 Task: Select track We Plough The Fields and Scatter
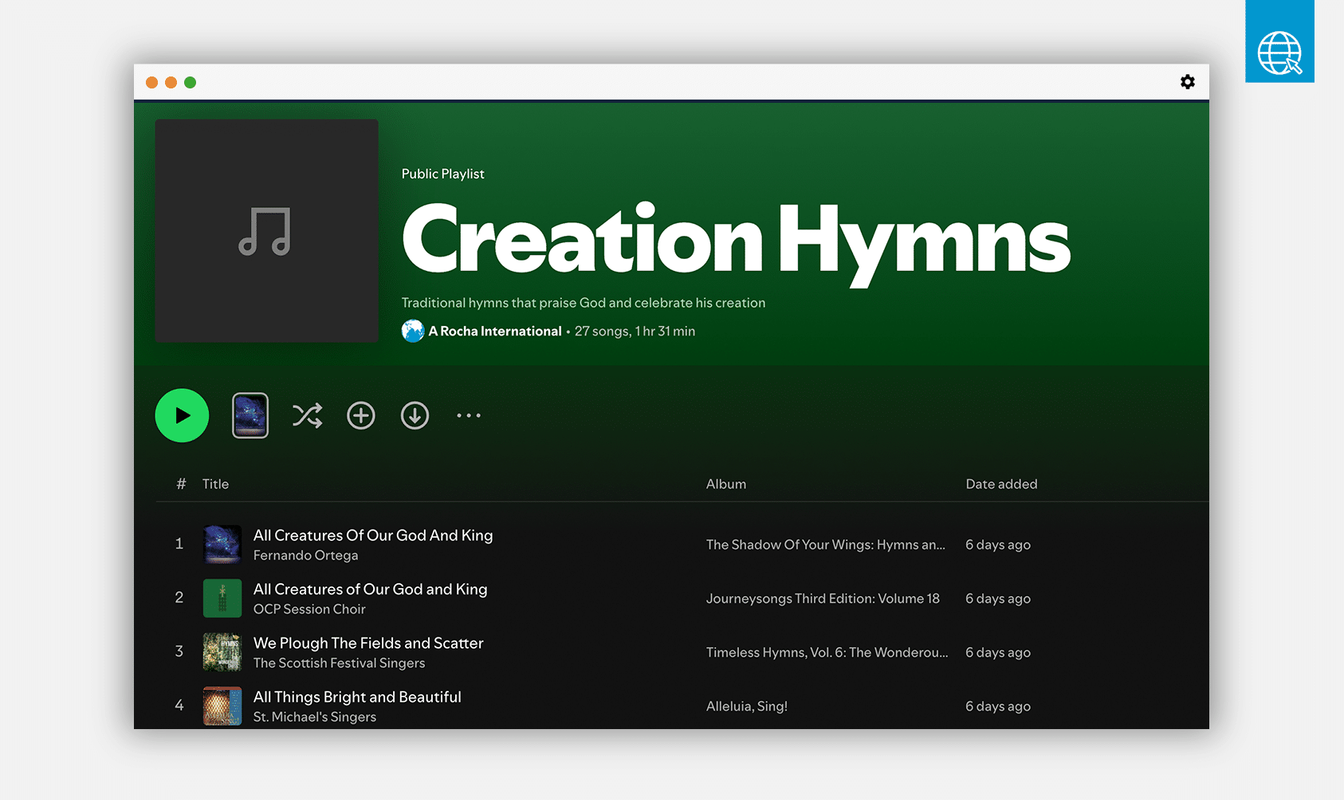coord(368,643)
